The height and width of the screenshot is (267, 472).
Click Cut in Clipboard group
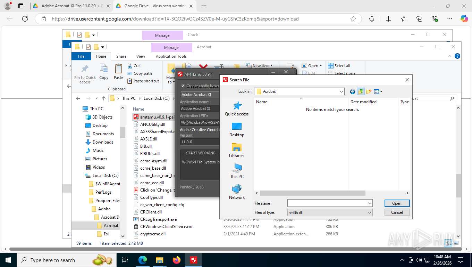click(134, 66)
